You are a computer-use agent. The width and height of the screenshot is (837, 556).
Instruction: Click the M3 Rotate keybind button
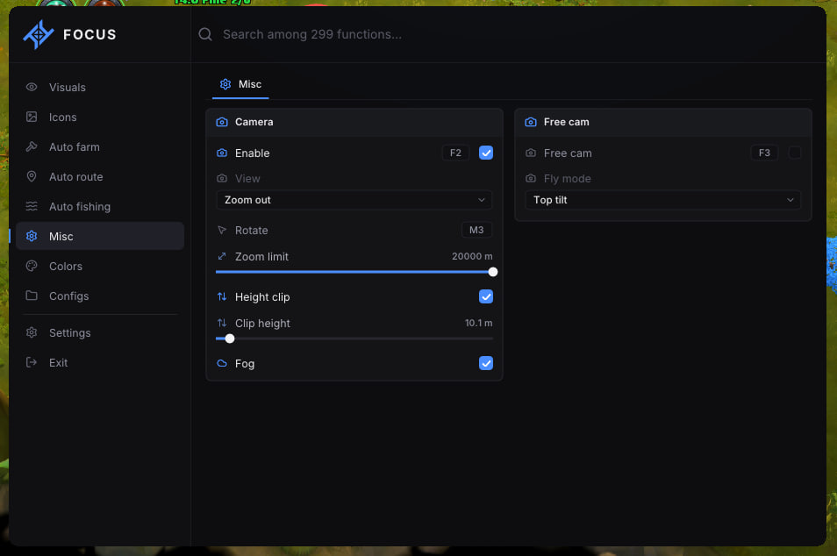476,230
